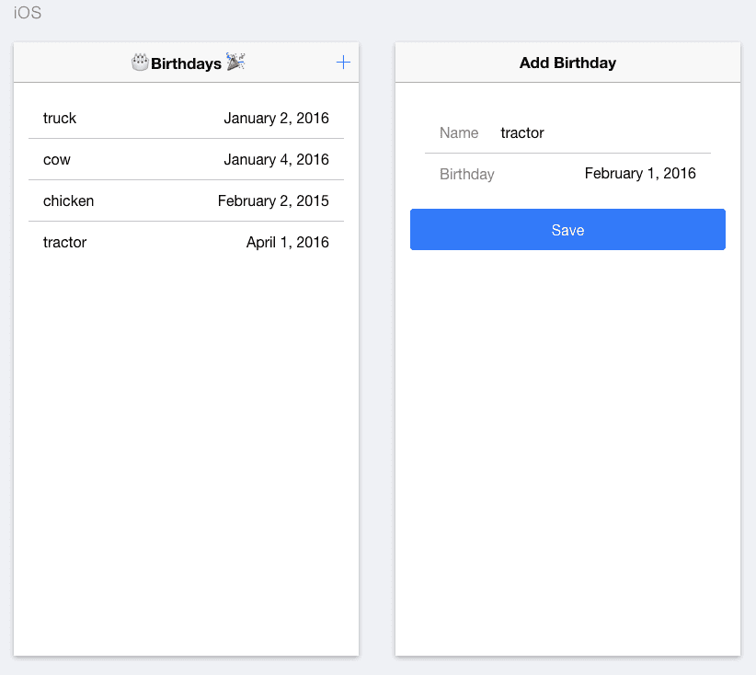
Task: Click the Name label
Action: [x=459, y=132]
